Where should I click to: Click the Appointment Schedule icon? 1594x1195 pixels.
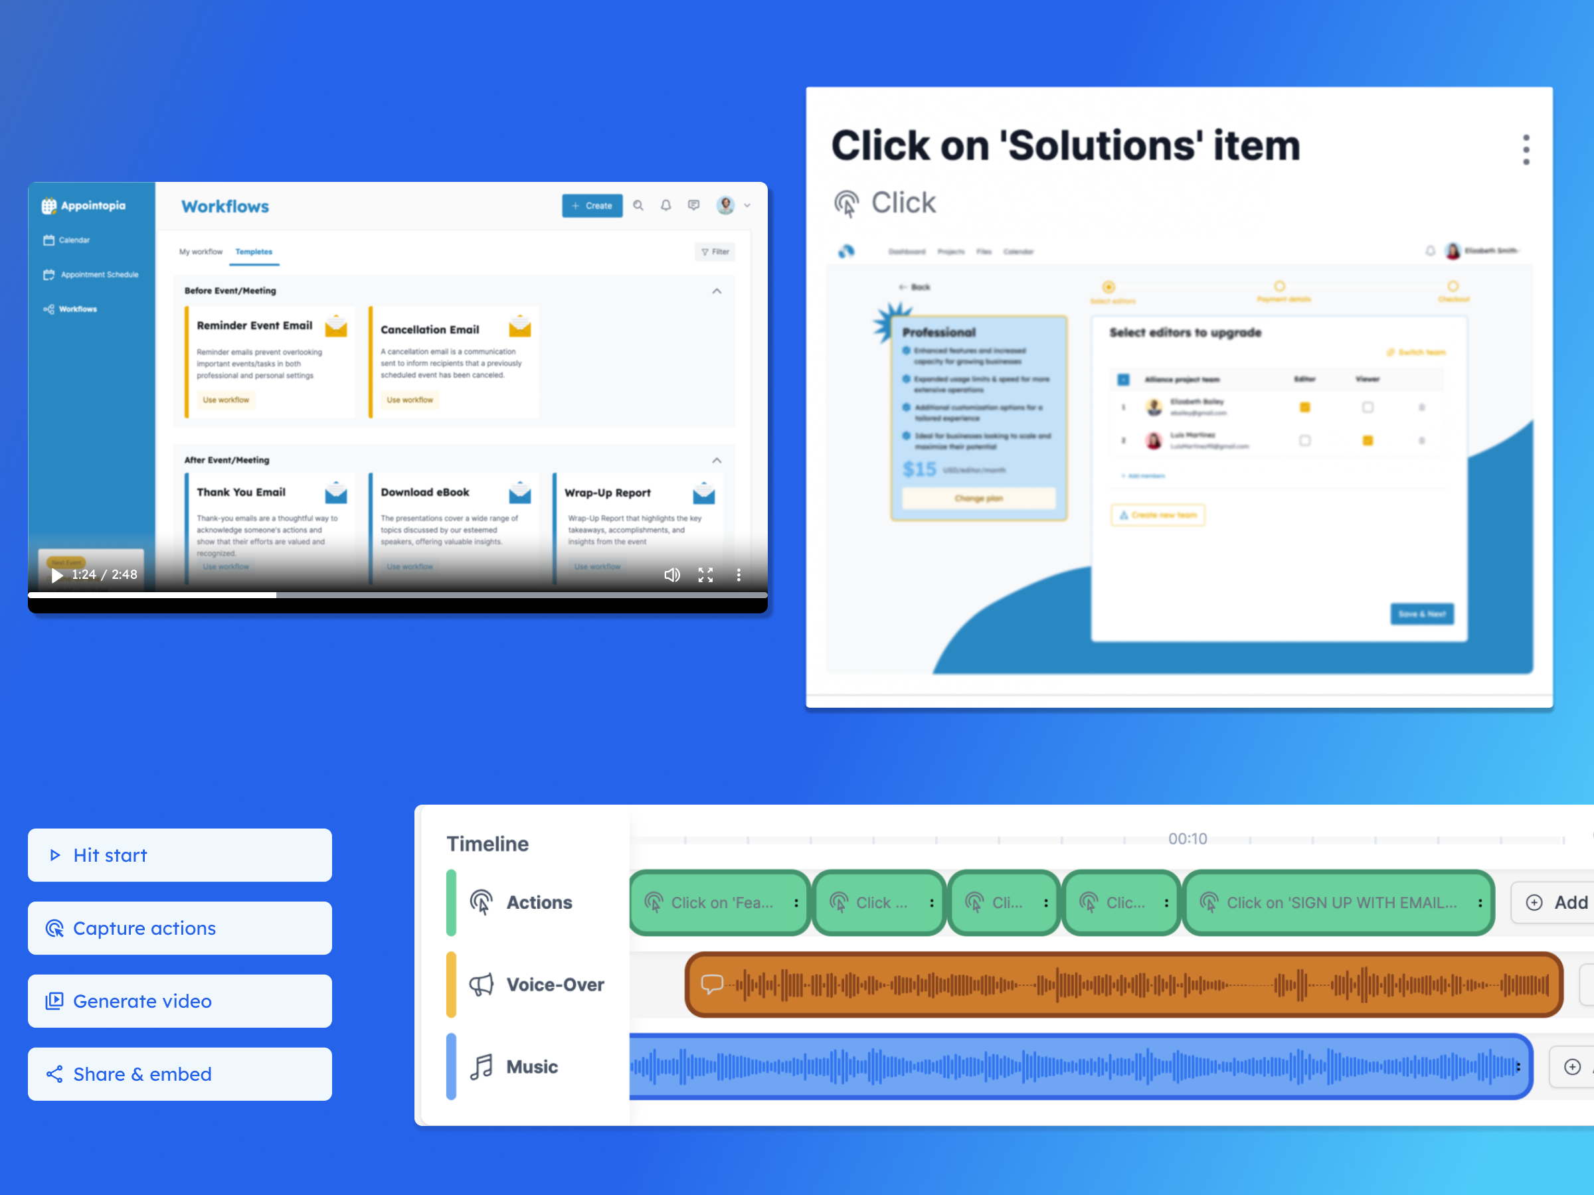pyautogui.click(x=49, y=275)
